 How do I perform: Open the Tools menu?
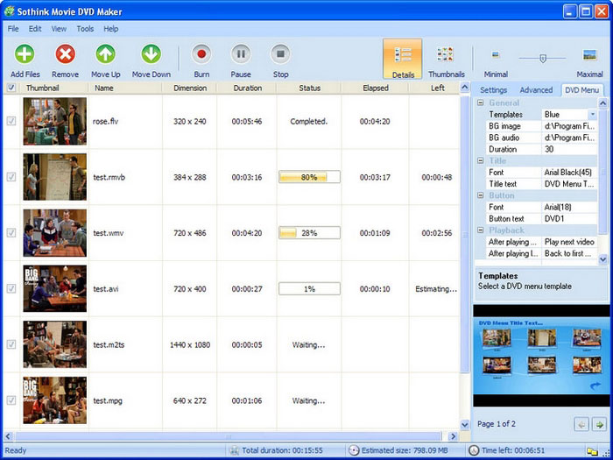coord(85,29)
